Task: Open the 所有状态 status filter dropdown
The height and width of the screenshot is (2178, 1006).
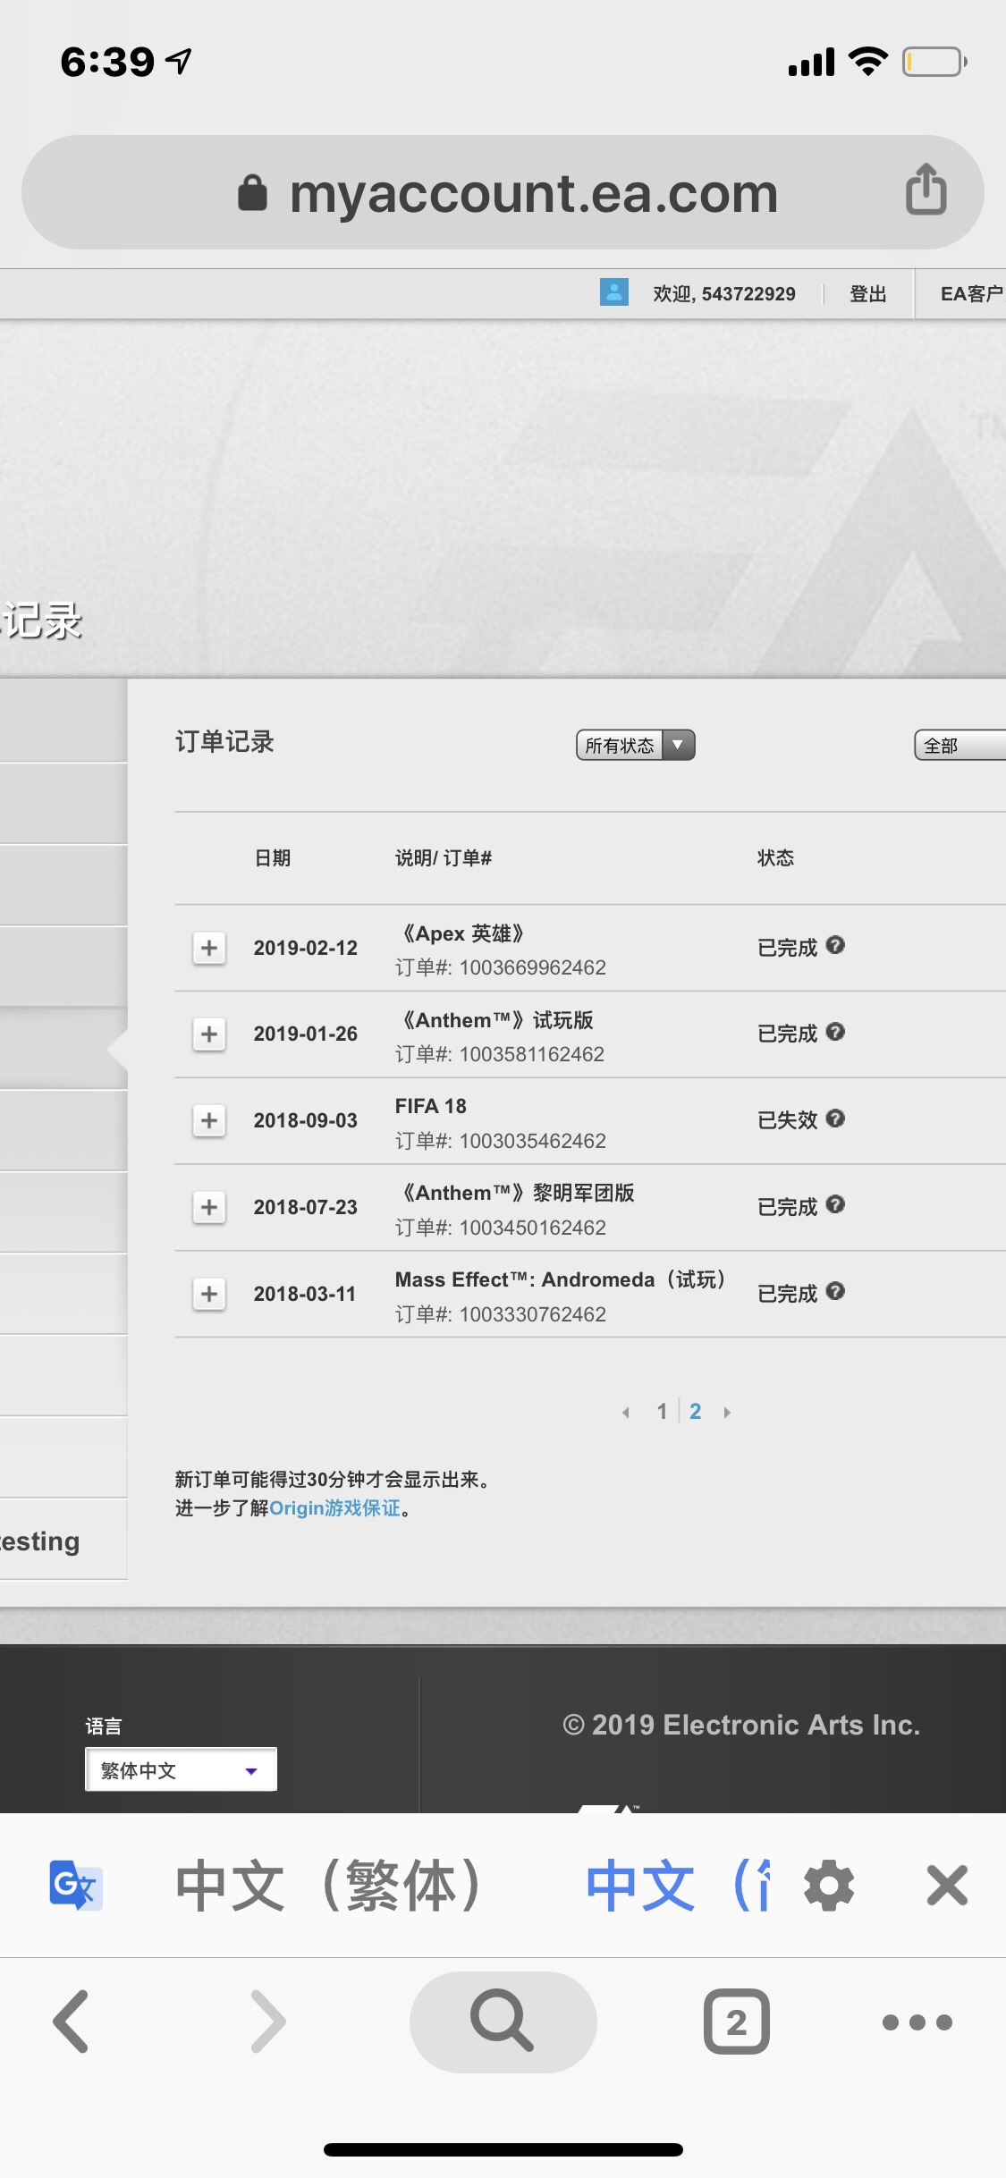Action: pyautogui.click(x=636, y=745)
